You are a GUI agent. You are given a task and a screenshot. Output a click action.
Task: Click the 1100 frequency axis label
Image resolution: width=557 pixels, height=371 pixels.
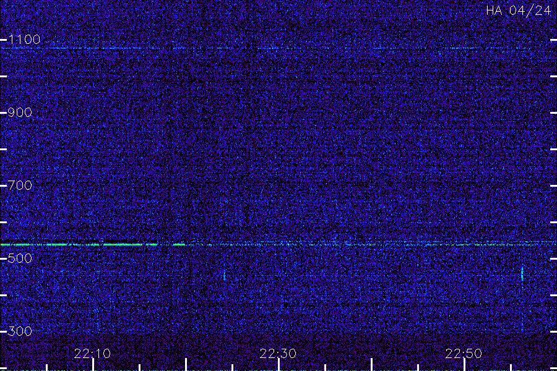[24, 40]
